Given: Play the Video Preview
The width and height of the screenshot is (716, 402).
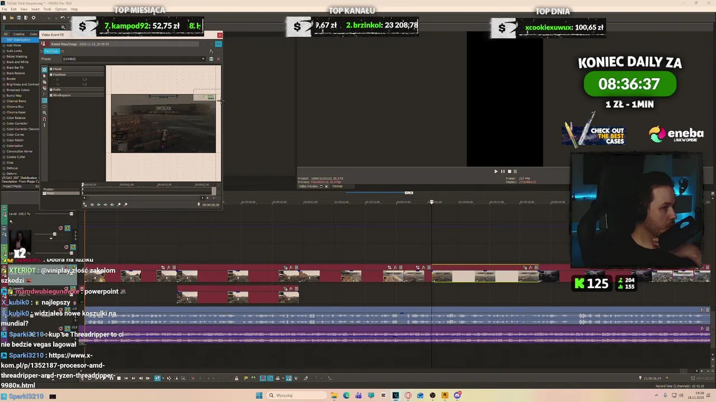Looking at the screenshot, I should tap(496, 171).
